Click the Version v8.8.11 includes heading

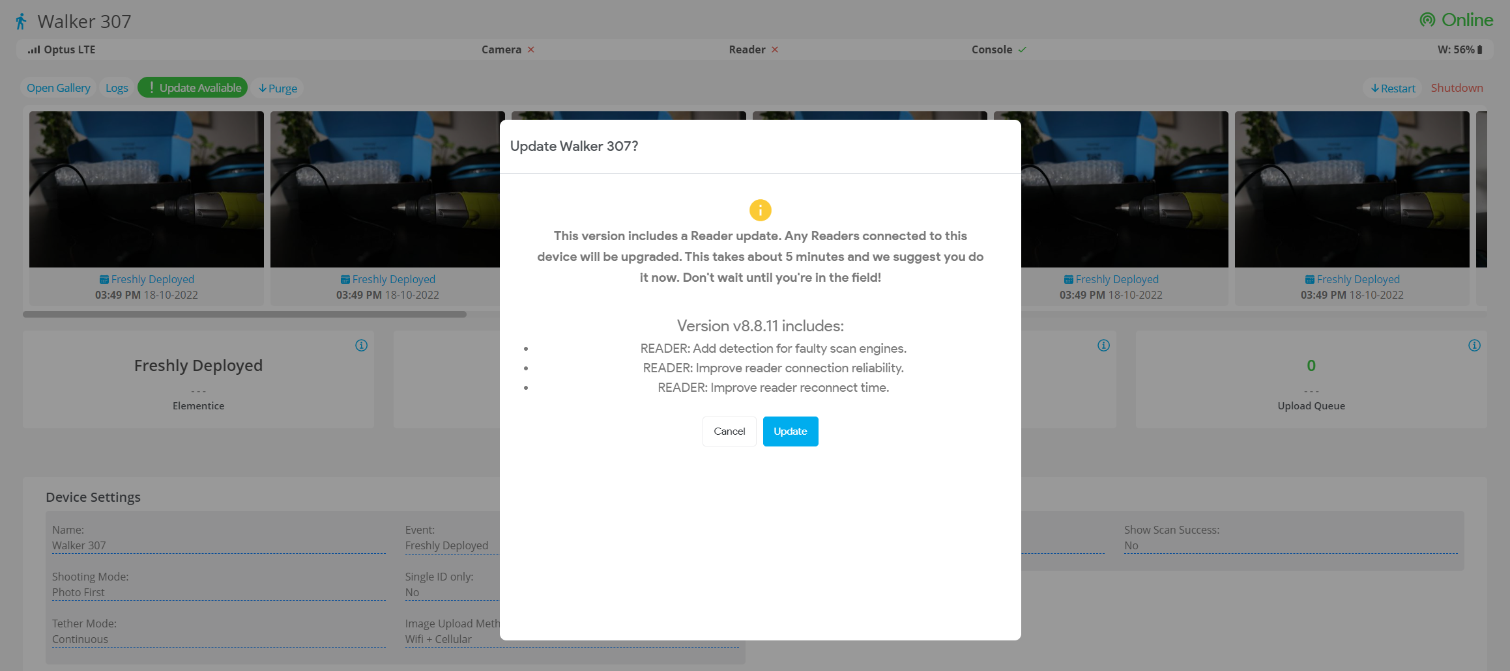(x=761, y=326)
